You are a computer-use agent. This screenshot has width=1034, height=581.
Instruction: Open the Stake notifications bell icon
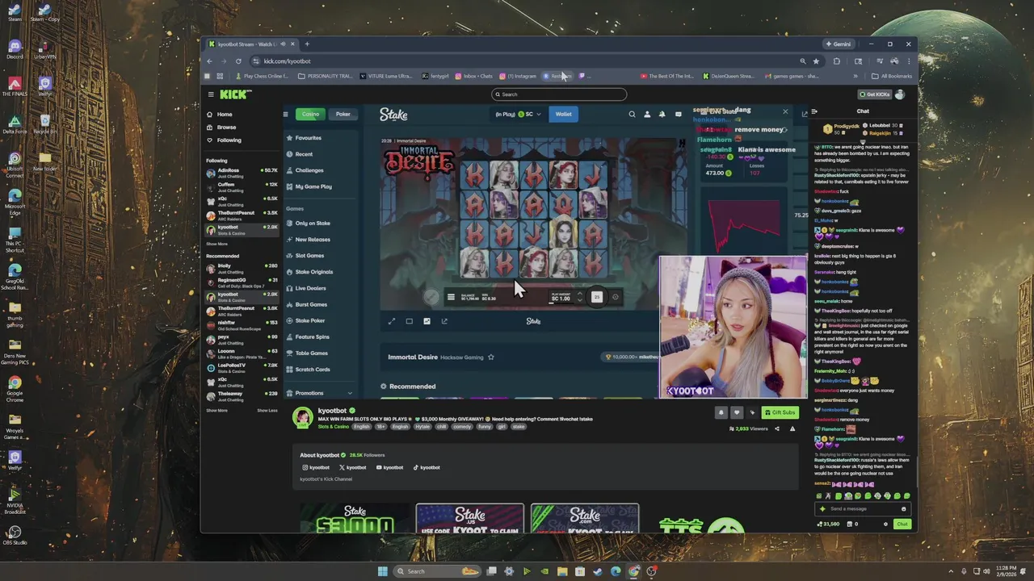662,114
